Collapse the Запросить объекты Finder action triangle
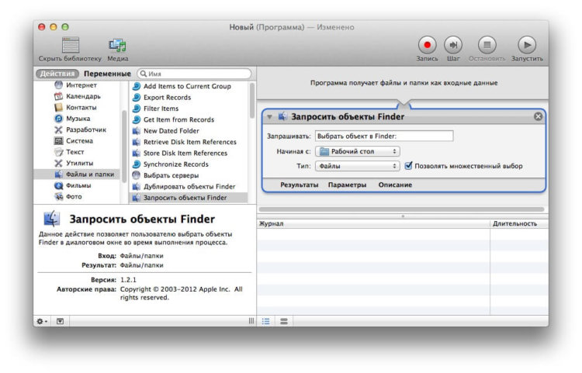The image size is (582, 373). point(269,117)
